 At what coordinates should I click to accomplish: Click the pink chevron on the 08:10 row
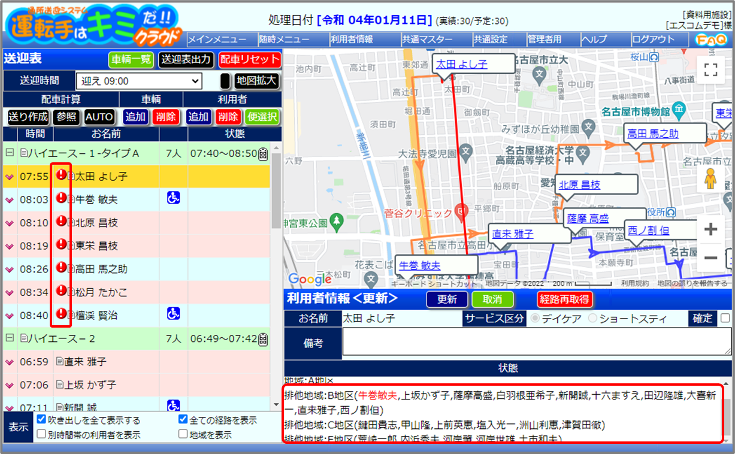point(9,223)
